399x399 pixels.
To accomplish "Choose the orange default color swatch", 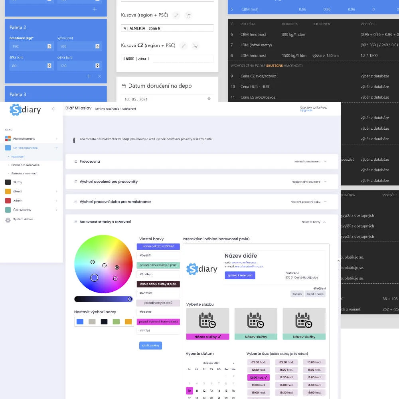I will [128, 322].
